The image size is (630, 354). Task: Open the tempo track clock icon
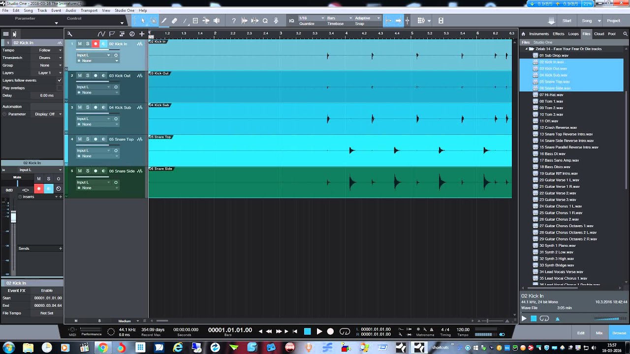[x=132, y=34]
